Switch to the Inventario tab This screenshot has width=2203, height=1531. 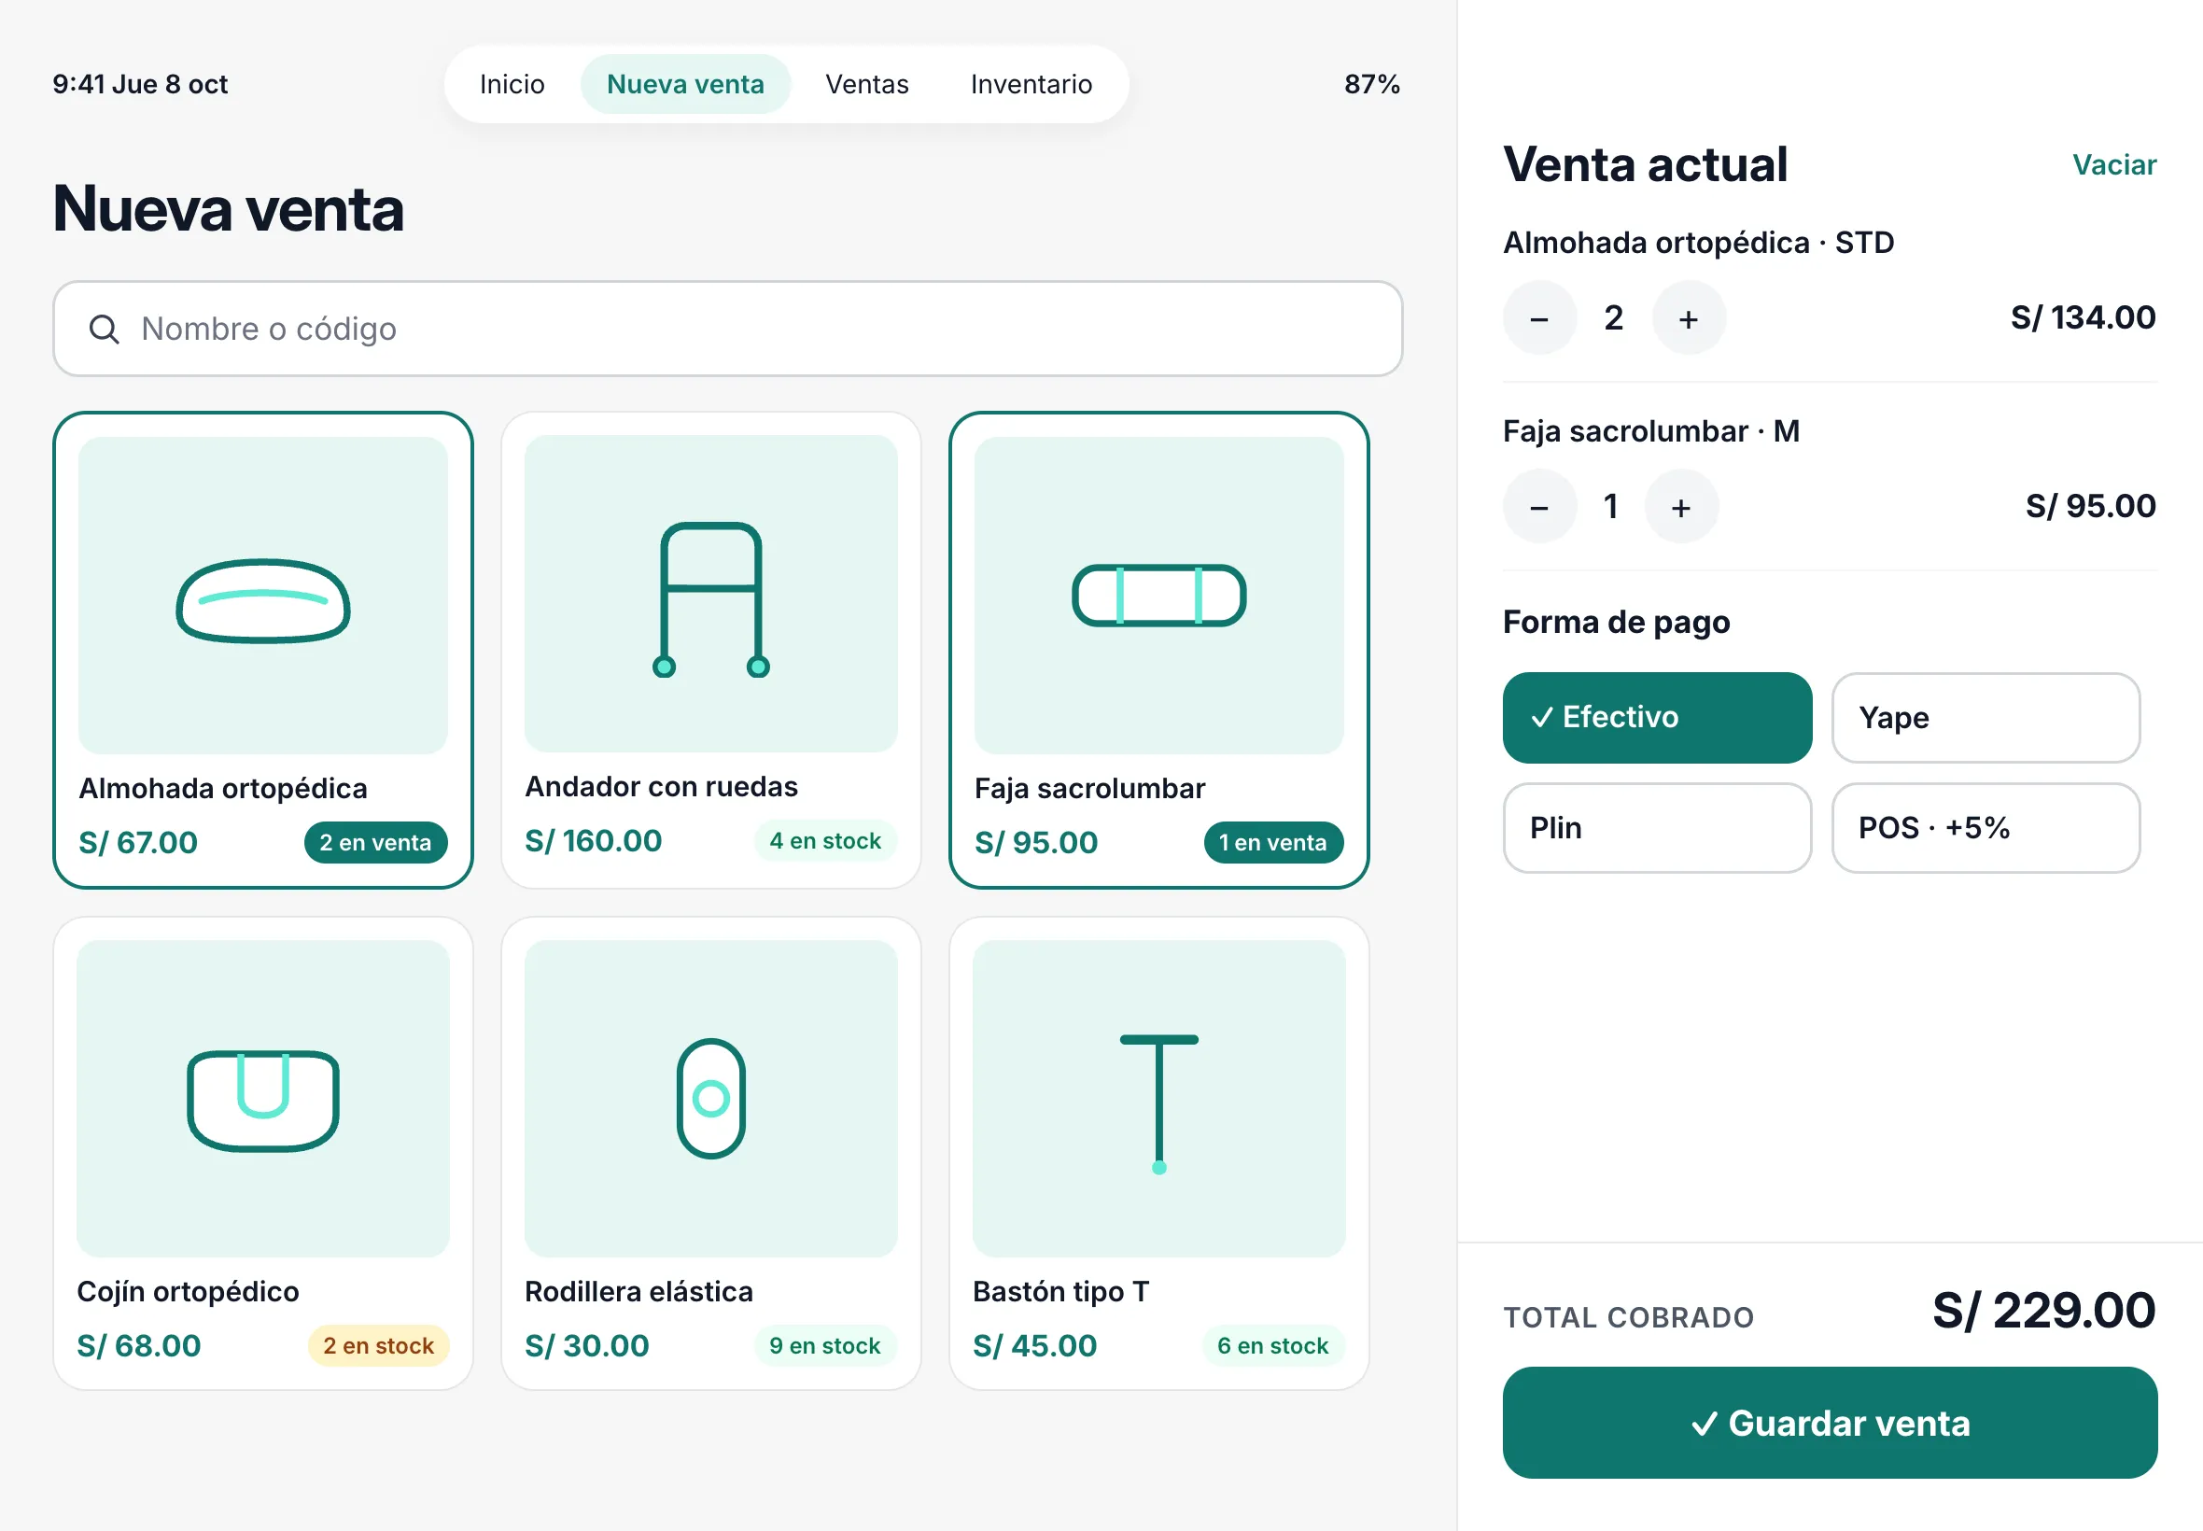tap(1031, 84)
